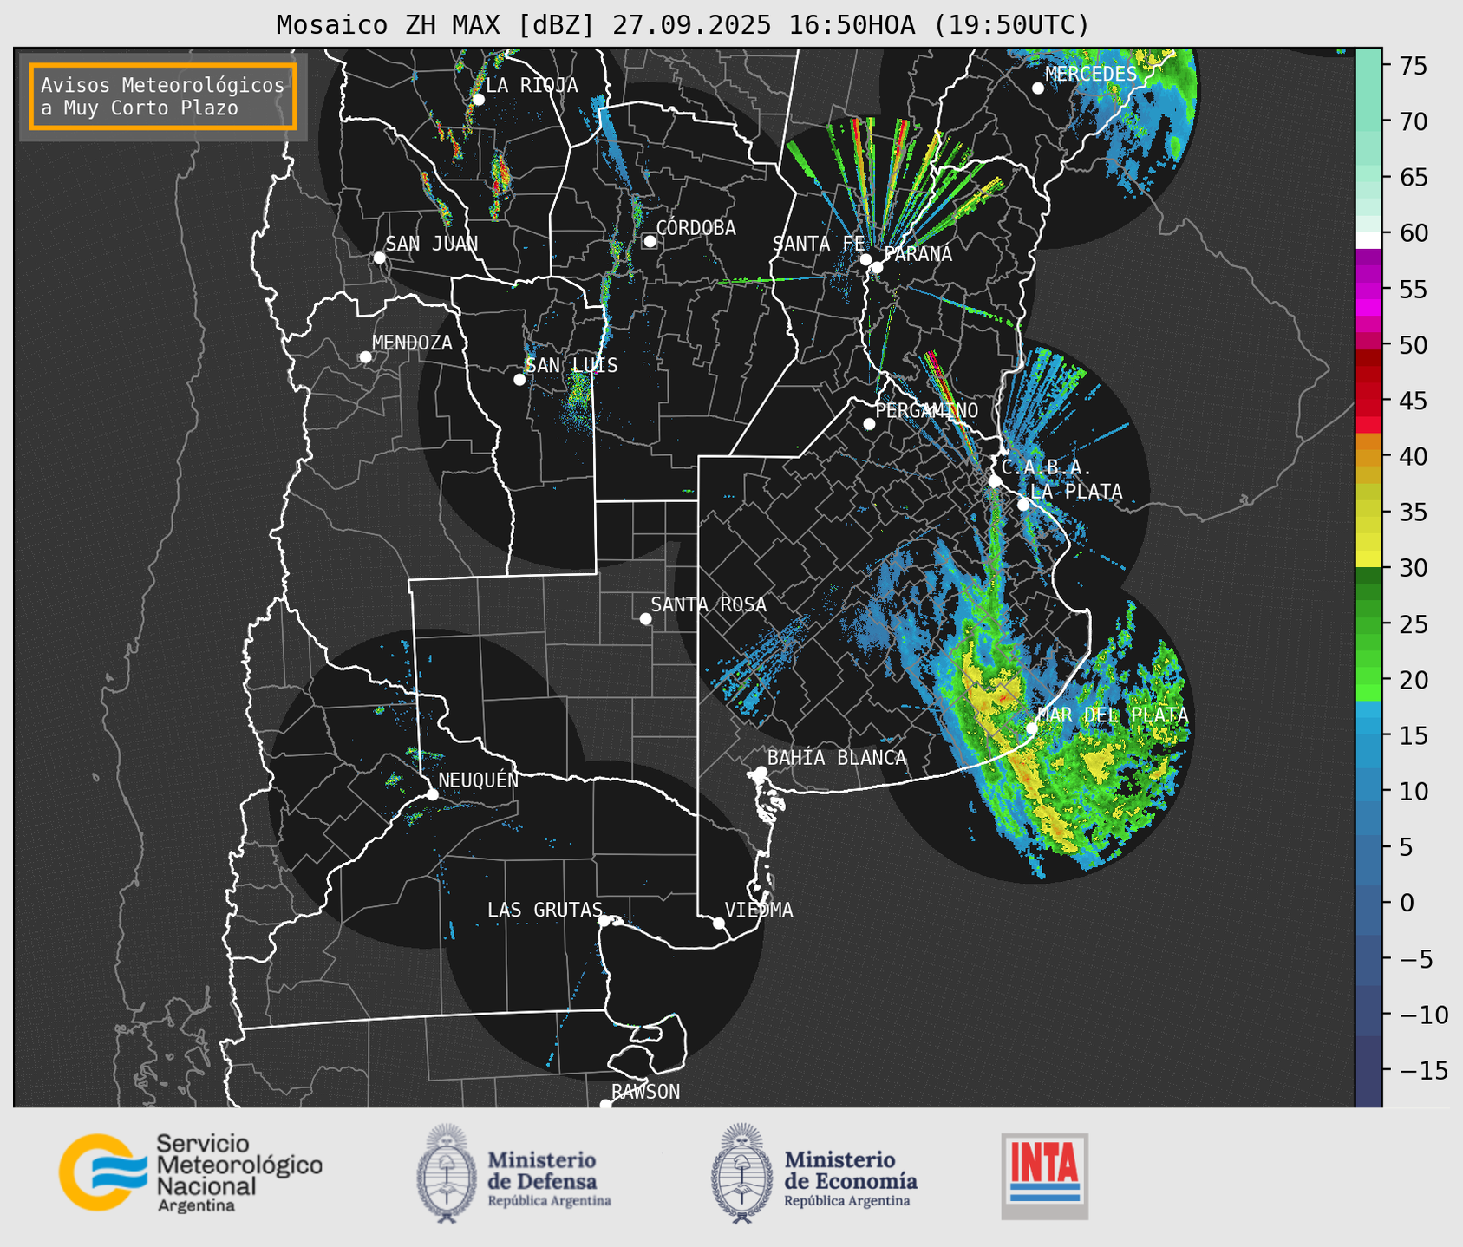Click the MAR DEL PLATA city marker dot
Image resolution: width=1463 pixels, height=1247 pixels.
[1031, 728]
